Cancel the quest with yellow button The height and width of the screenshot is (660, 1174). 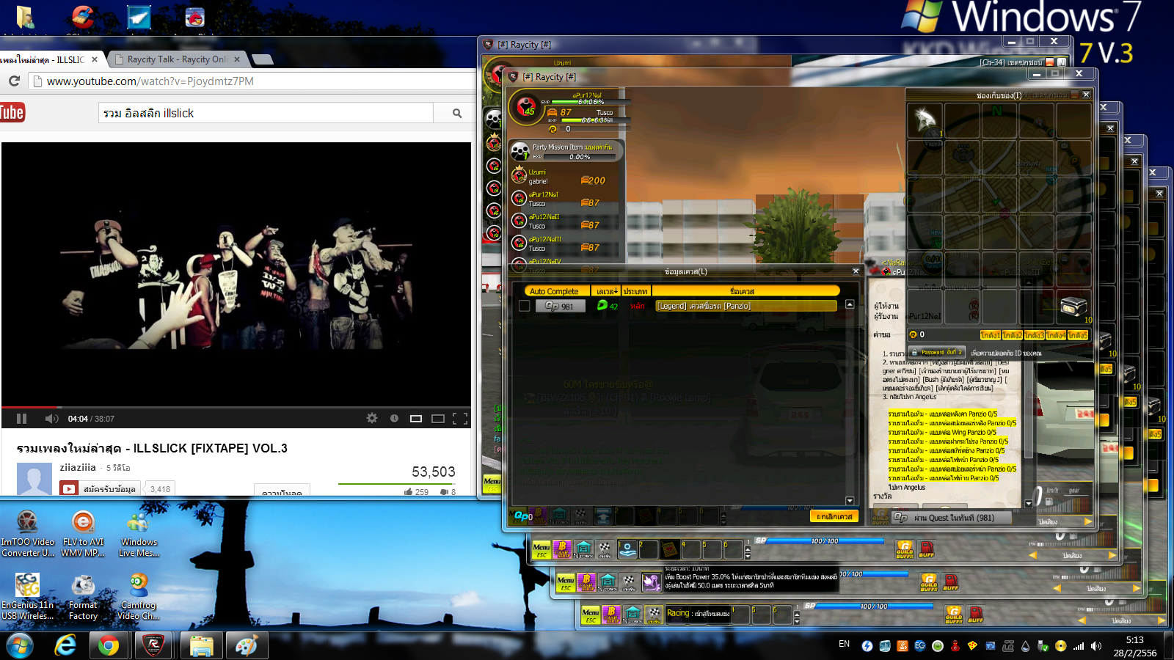tap(834, 516)
